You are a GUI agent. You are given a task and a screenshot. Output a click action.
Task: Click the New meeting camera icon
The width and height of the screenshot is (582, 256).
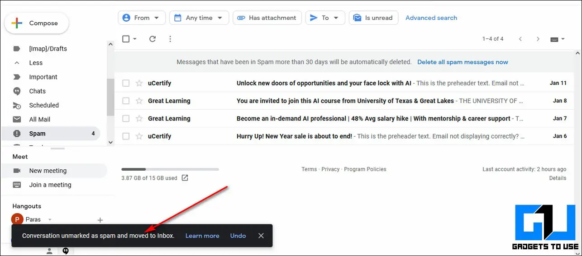click(x=17, y=171)
